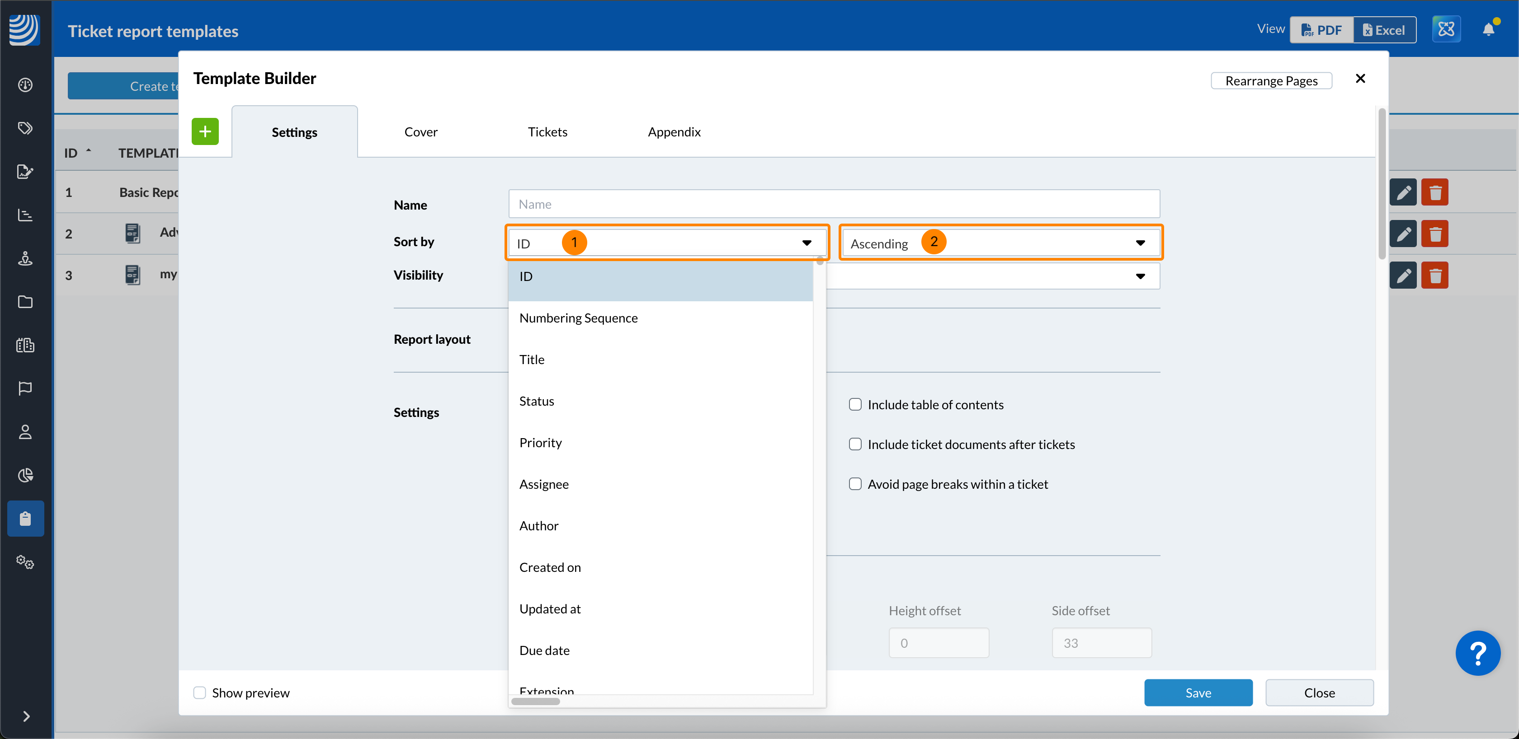Image resolution: width=1519 pixels, height=739 pixels.
Task: Toggle the Show preview checkbox
Action: [x=200, y=692]
